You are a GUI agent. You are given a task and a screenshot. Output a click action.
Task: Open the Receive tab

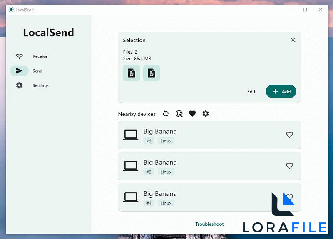click(x=40, y=56)
